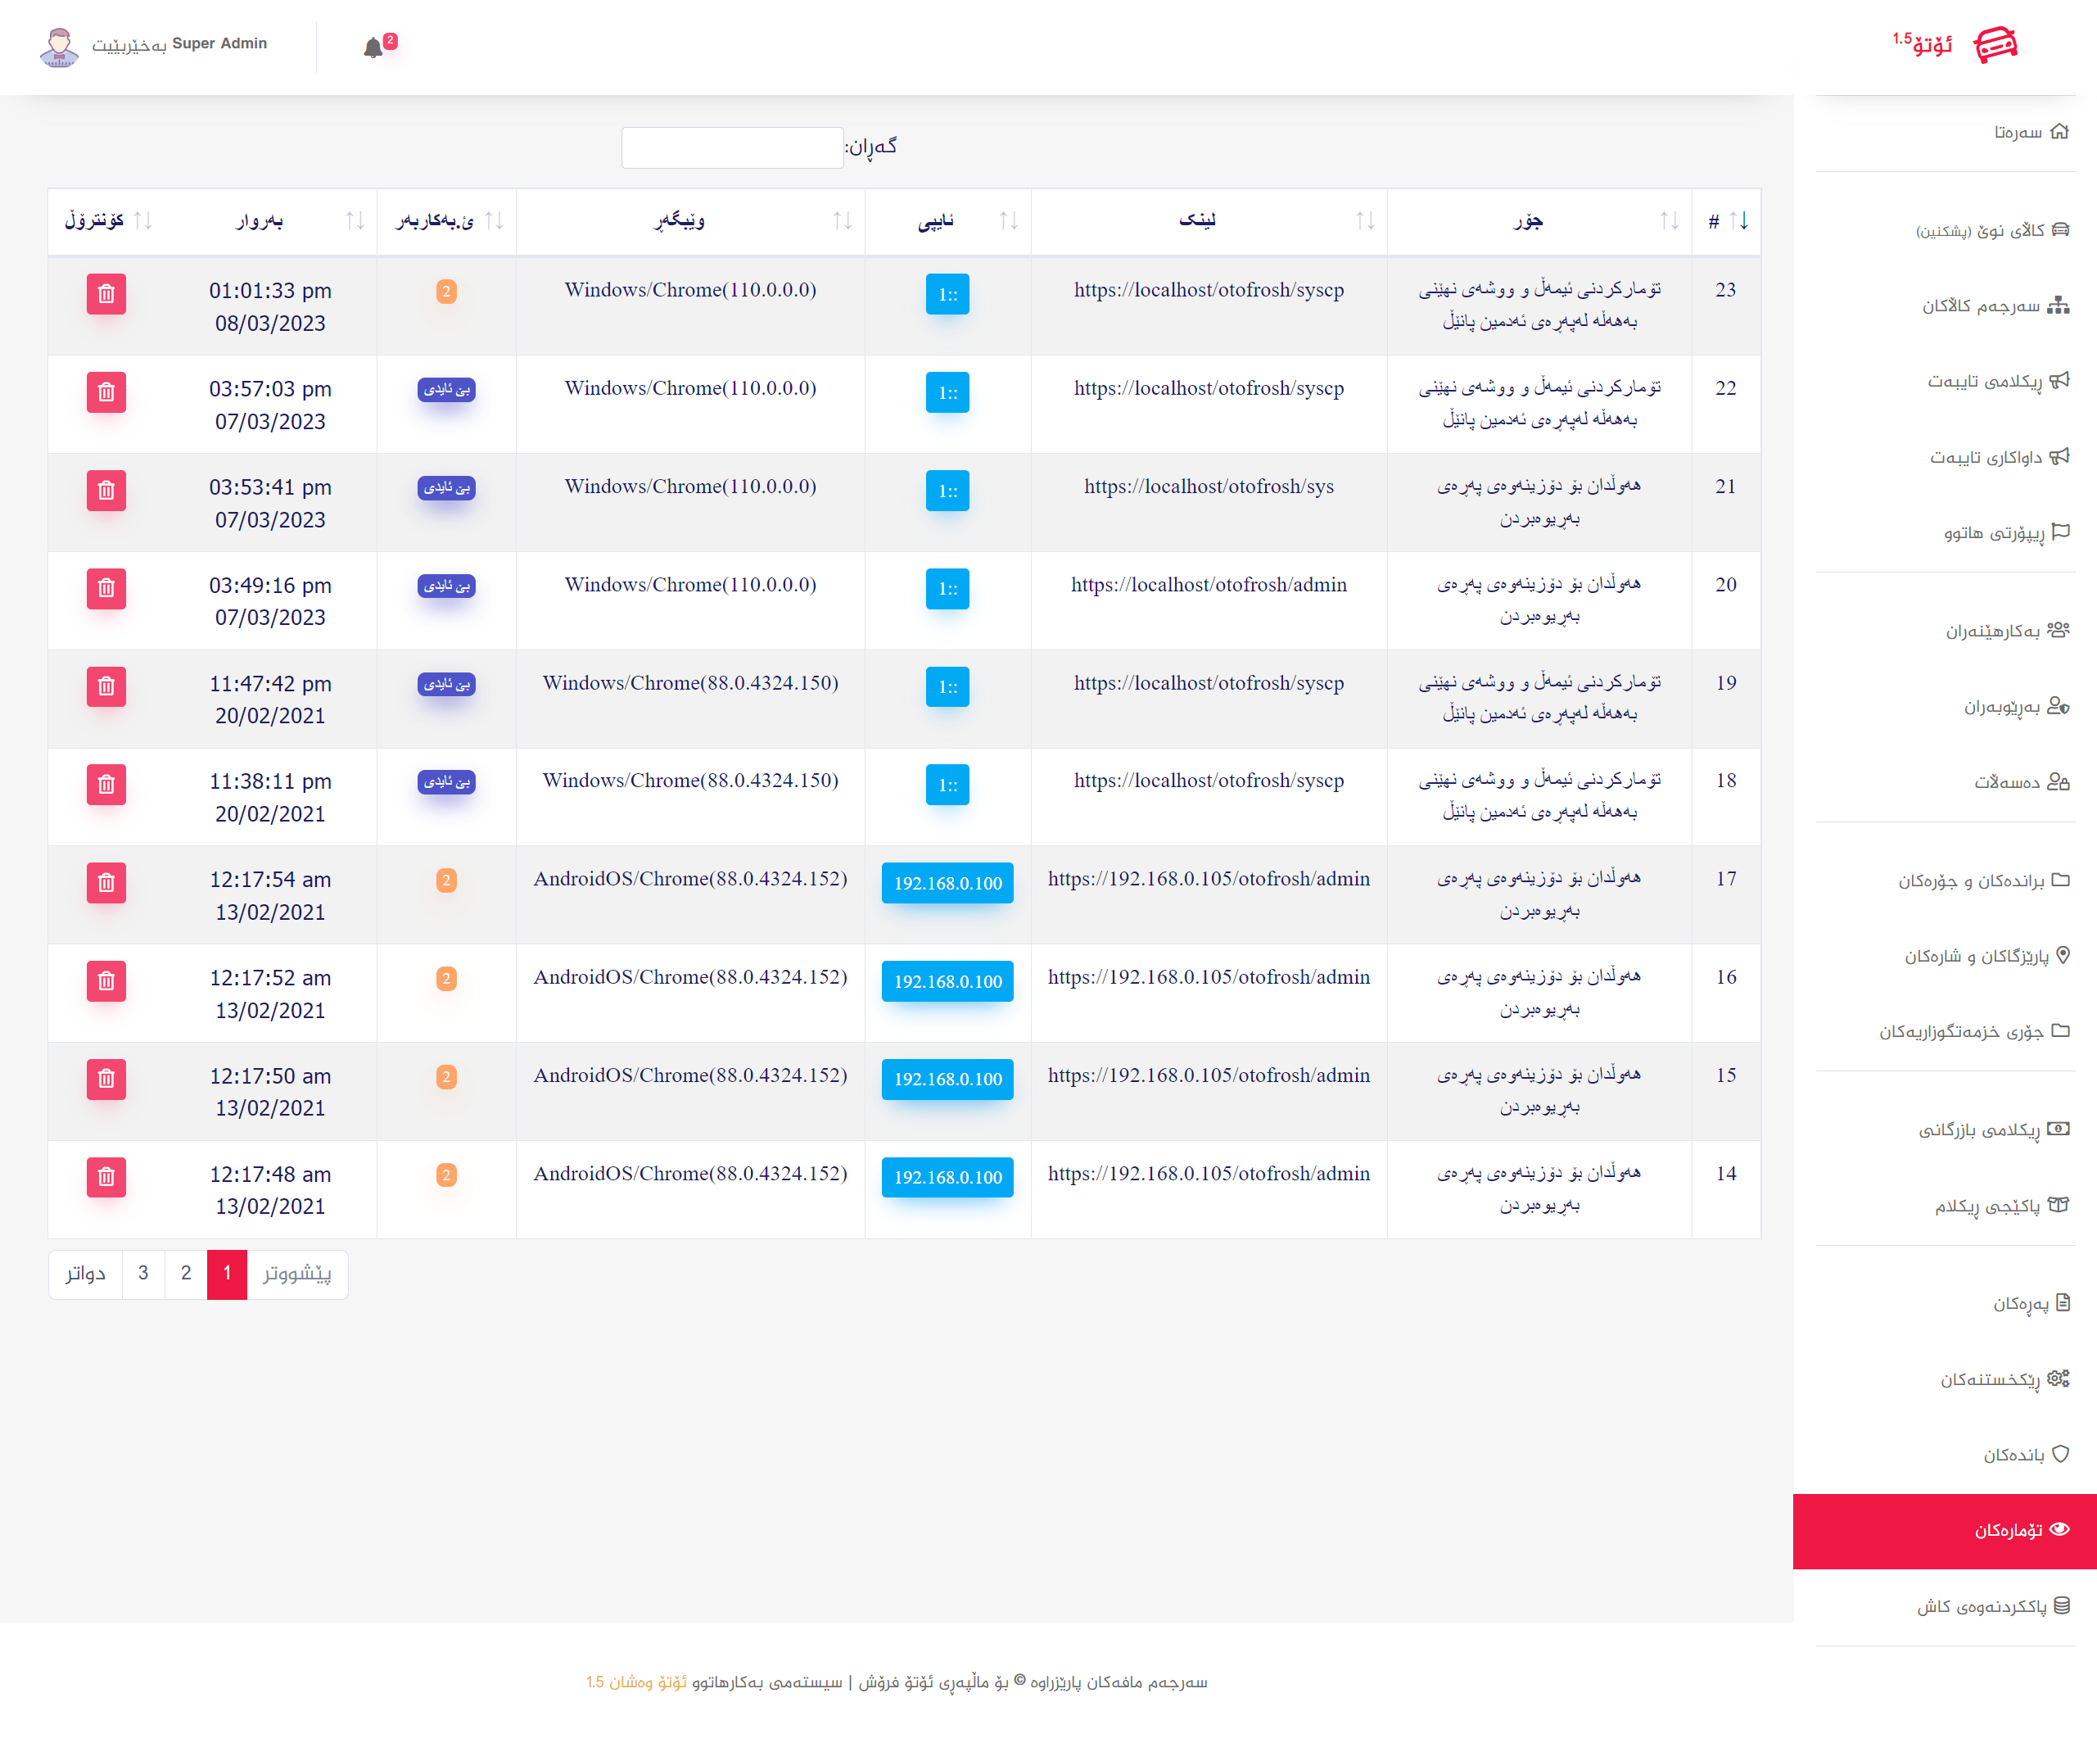The width and height of the screenshot is (2097, 1743).
Task: Click the search input field
Action: pos(732,147)
